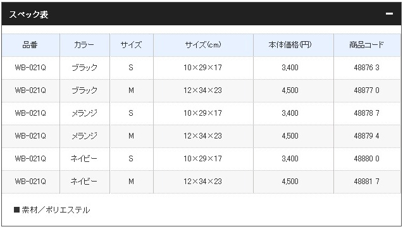Select the カラー column header
The height and width of the screenshot is (229, 403).
tap(84, 45)
